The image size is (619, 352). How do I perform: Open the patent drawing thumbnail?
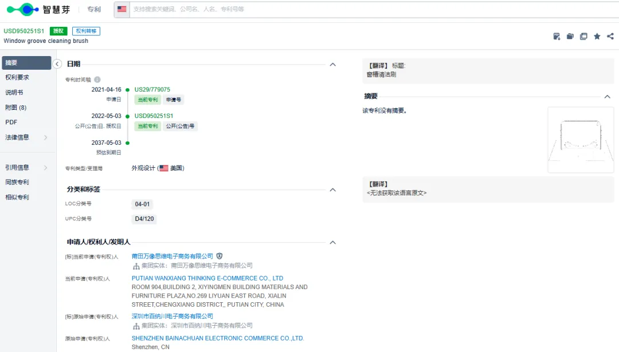[581, 140]
